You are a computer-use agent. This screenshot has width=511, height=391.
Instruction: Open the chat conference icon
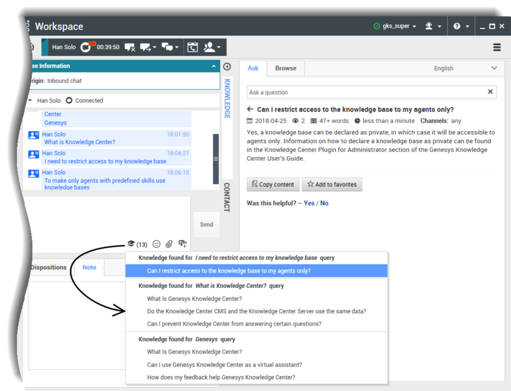tap(167, 47)
